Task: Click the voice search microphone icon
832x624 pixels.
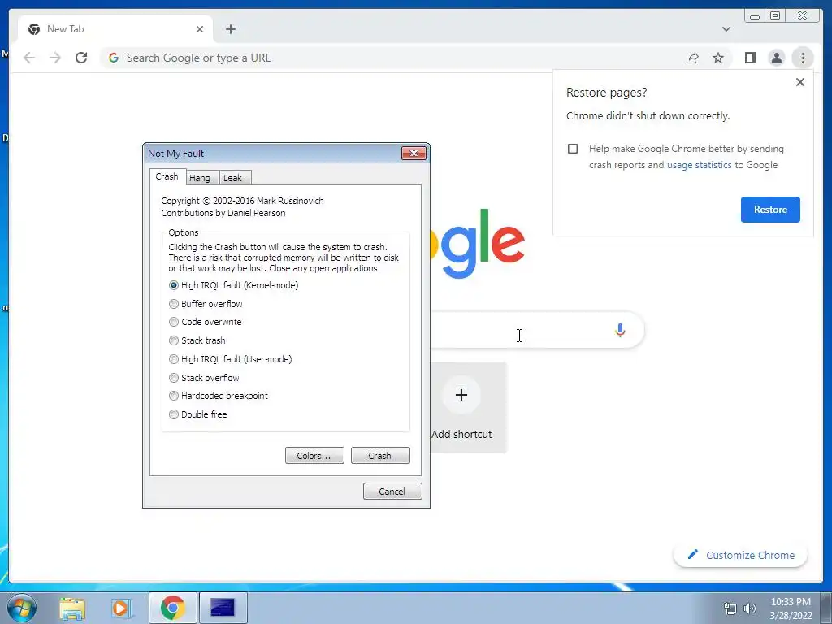Action: (x=620, y=330)
